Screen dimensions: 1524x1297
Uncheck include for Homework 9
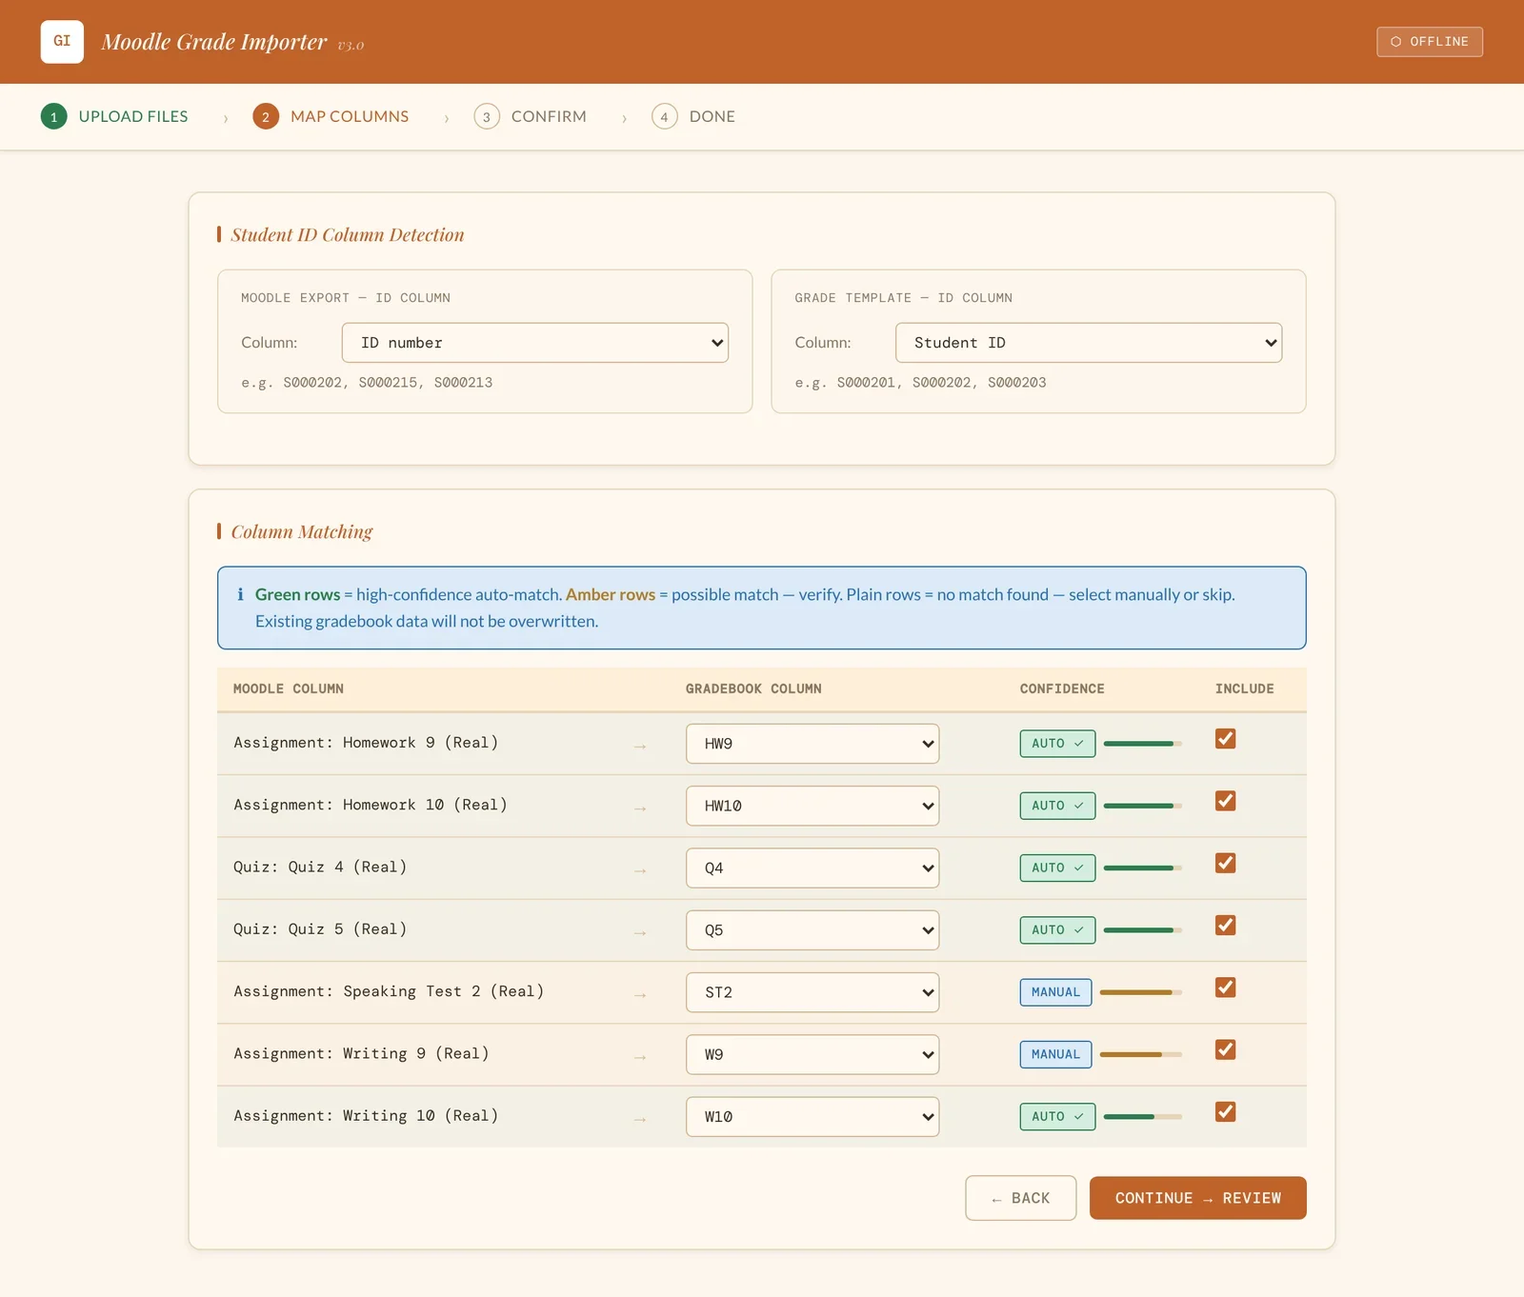pos(1226,739)
